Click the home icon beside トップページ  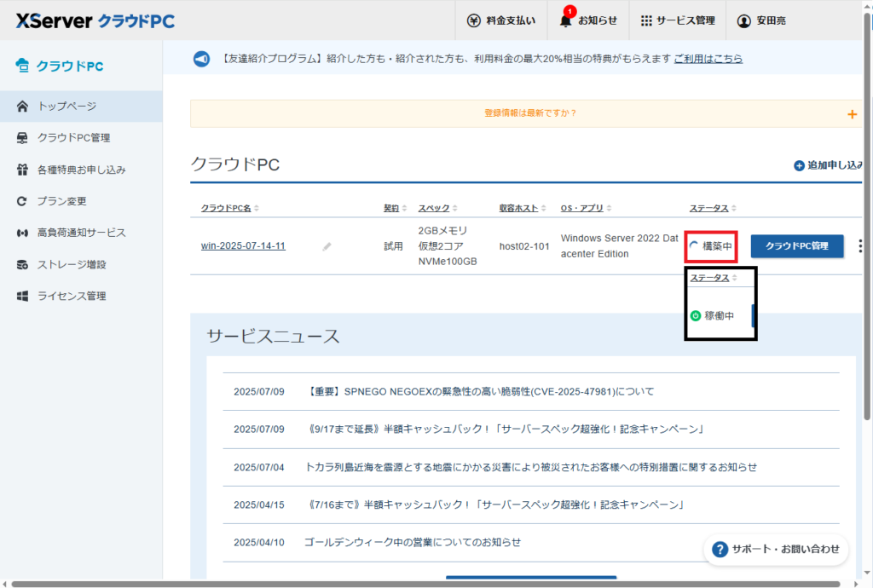22,107
